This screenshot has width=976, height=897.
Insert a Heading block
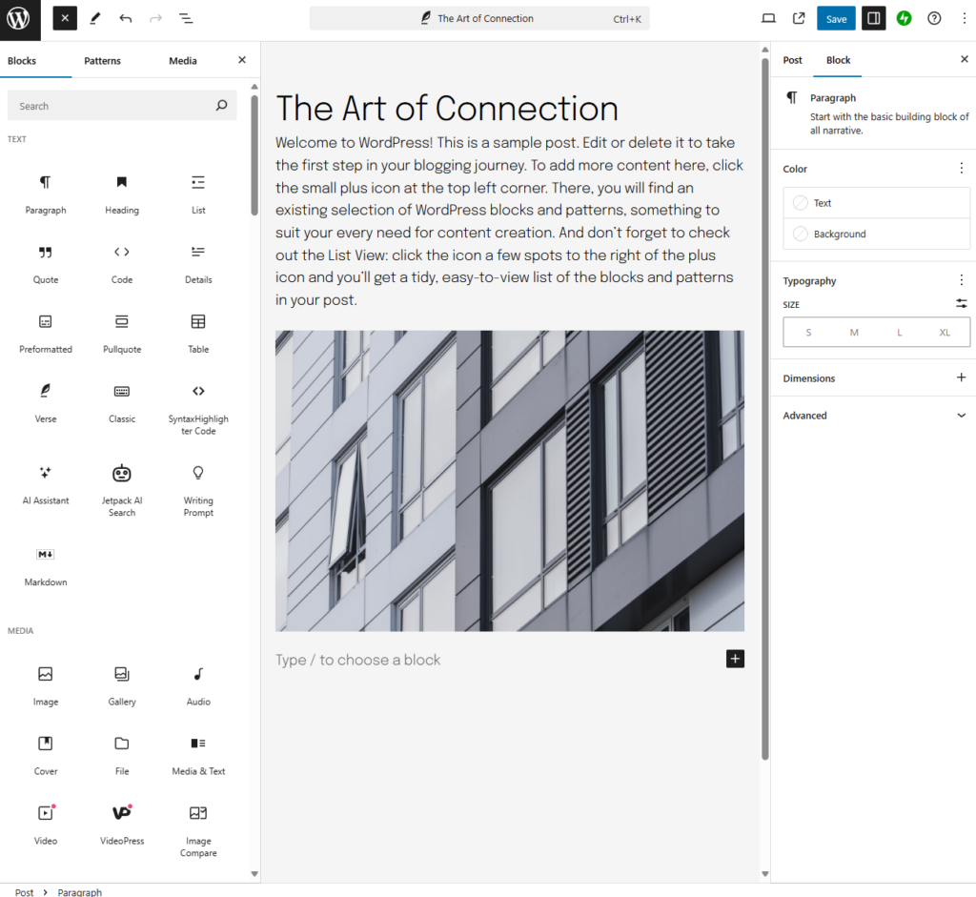click(121, 191)
